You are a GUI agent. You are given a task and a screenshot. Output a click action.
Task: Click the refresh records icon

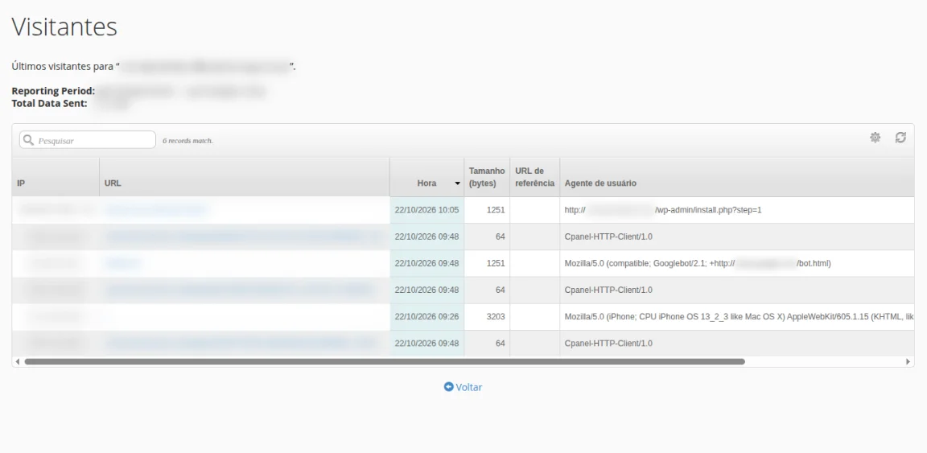coord(900,138)
